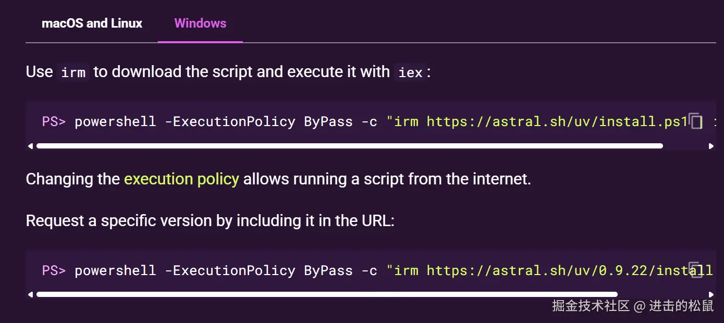Screen dimensions: 724x323
Task: Select the Windows tab
Action: pos(200,23)
